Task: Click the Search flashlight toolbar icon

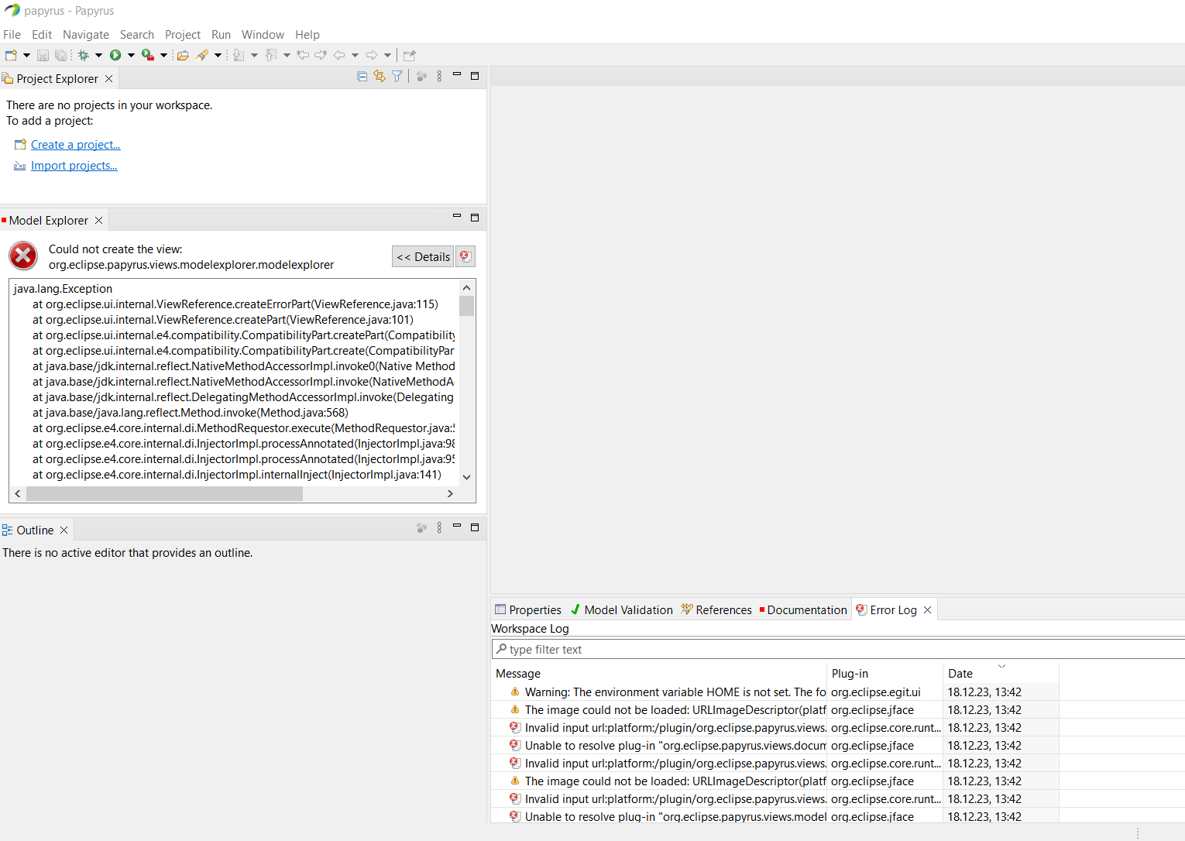Action: (x=202, y=55)
